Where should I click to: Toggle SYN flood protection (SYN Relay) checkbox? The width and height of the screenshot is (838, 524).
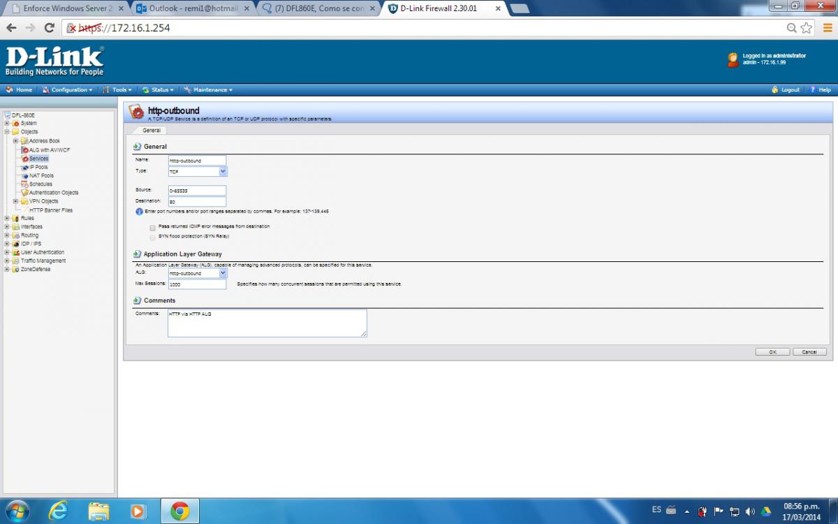[x=152, y=236]
